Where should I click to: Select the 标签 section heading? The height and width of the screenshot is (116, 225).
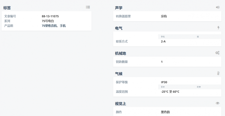click(7, 8)
